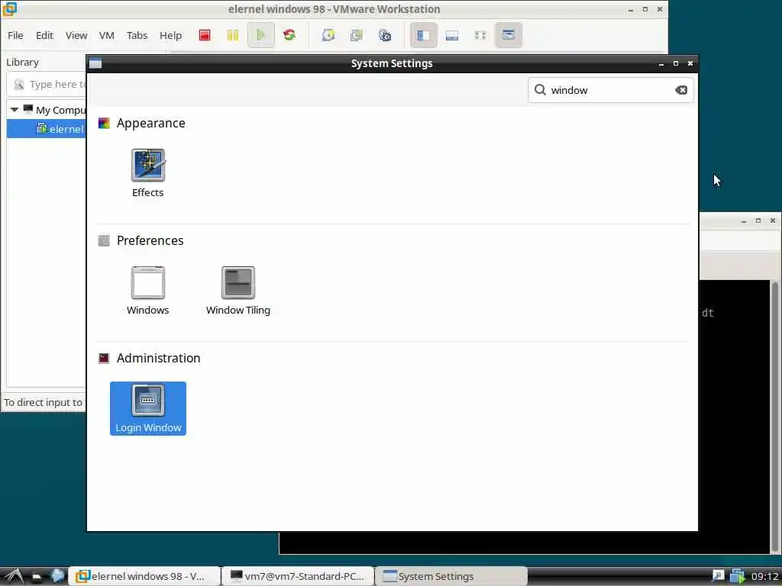Click the show desktop taskbar icon
This screenshot has height=586, width=782.
(x=37, y=577)
